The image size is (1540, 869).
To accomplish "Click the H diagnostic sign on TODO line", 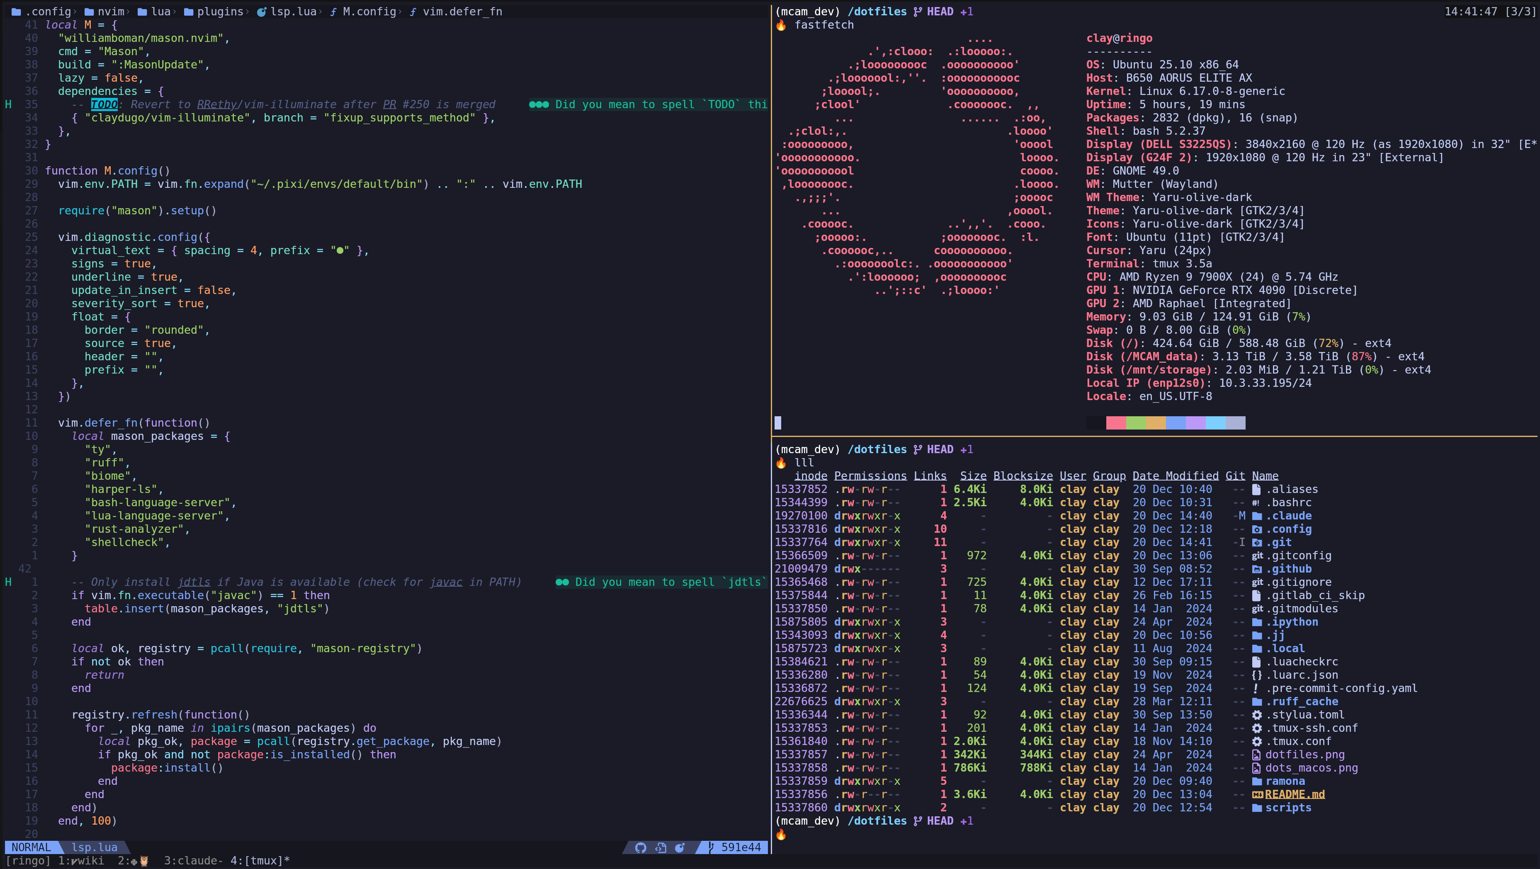I will (8, 104).
